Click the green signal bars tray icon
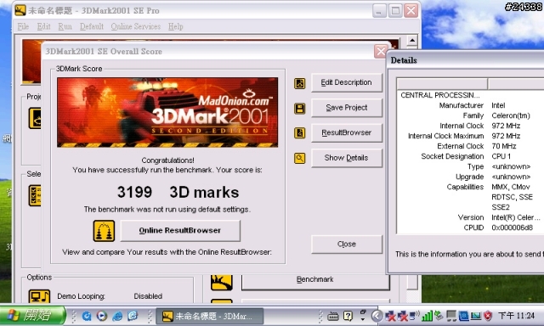The image size is (544, 326). tap(428, 316)
